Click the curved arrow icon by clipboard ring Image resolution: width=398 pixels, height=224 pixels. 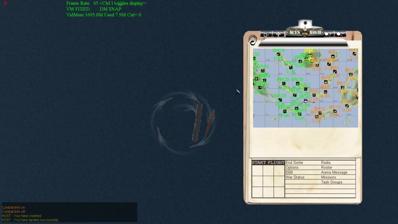pos(253,42)
